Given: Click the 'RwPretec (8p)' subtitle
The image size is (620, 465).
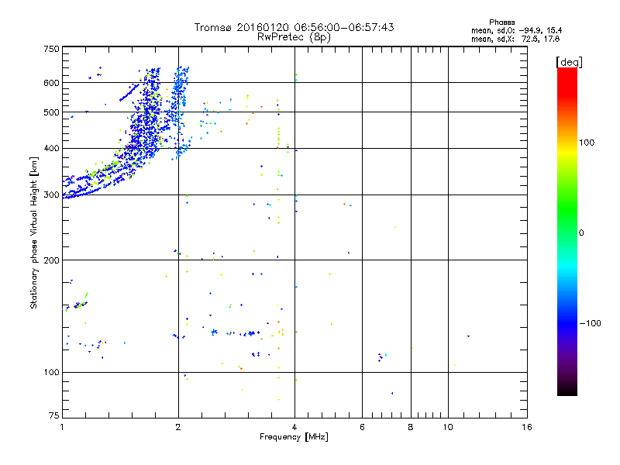Looking at the screenshot, I should coord(294,37).
